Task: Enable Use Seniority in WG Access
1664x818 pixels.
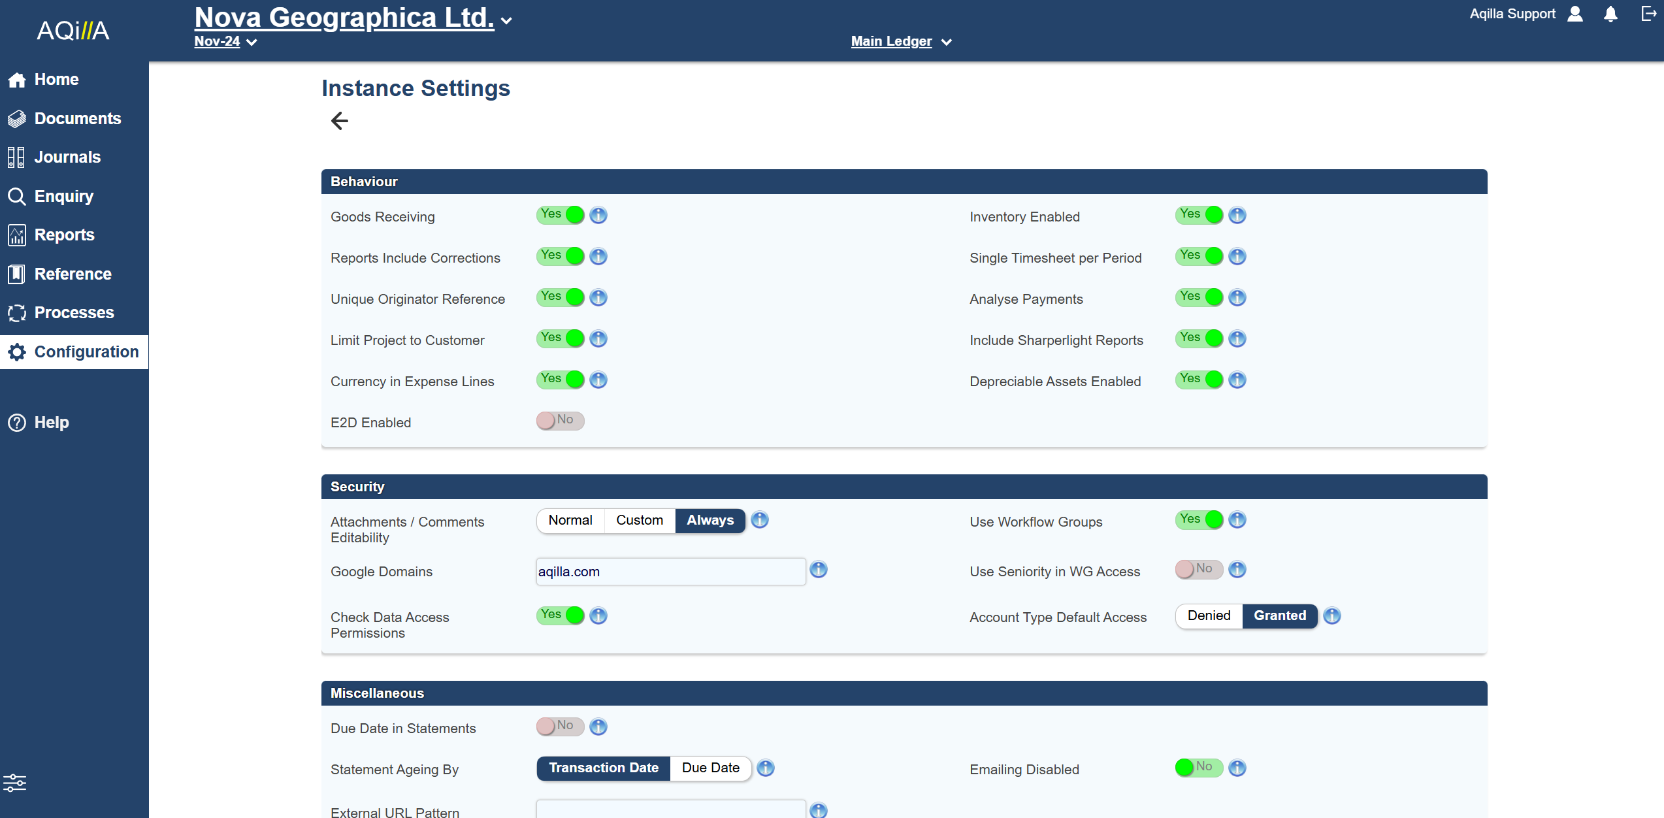Action: click(x=1199, y=569)
